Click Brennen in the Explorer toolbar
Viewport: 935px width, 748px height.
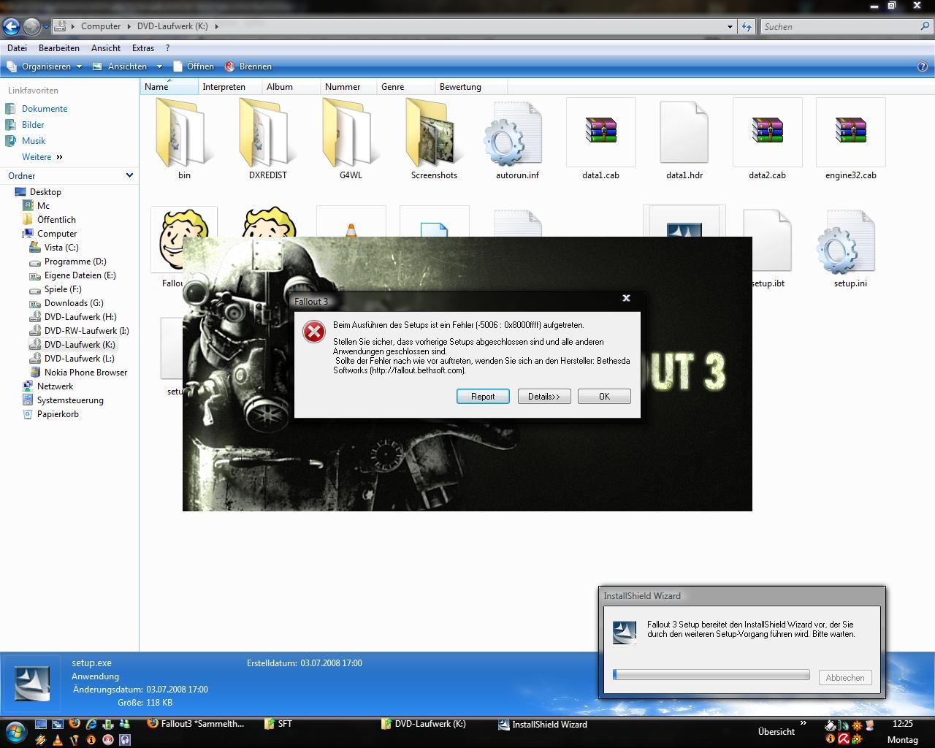(248, 66)
